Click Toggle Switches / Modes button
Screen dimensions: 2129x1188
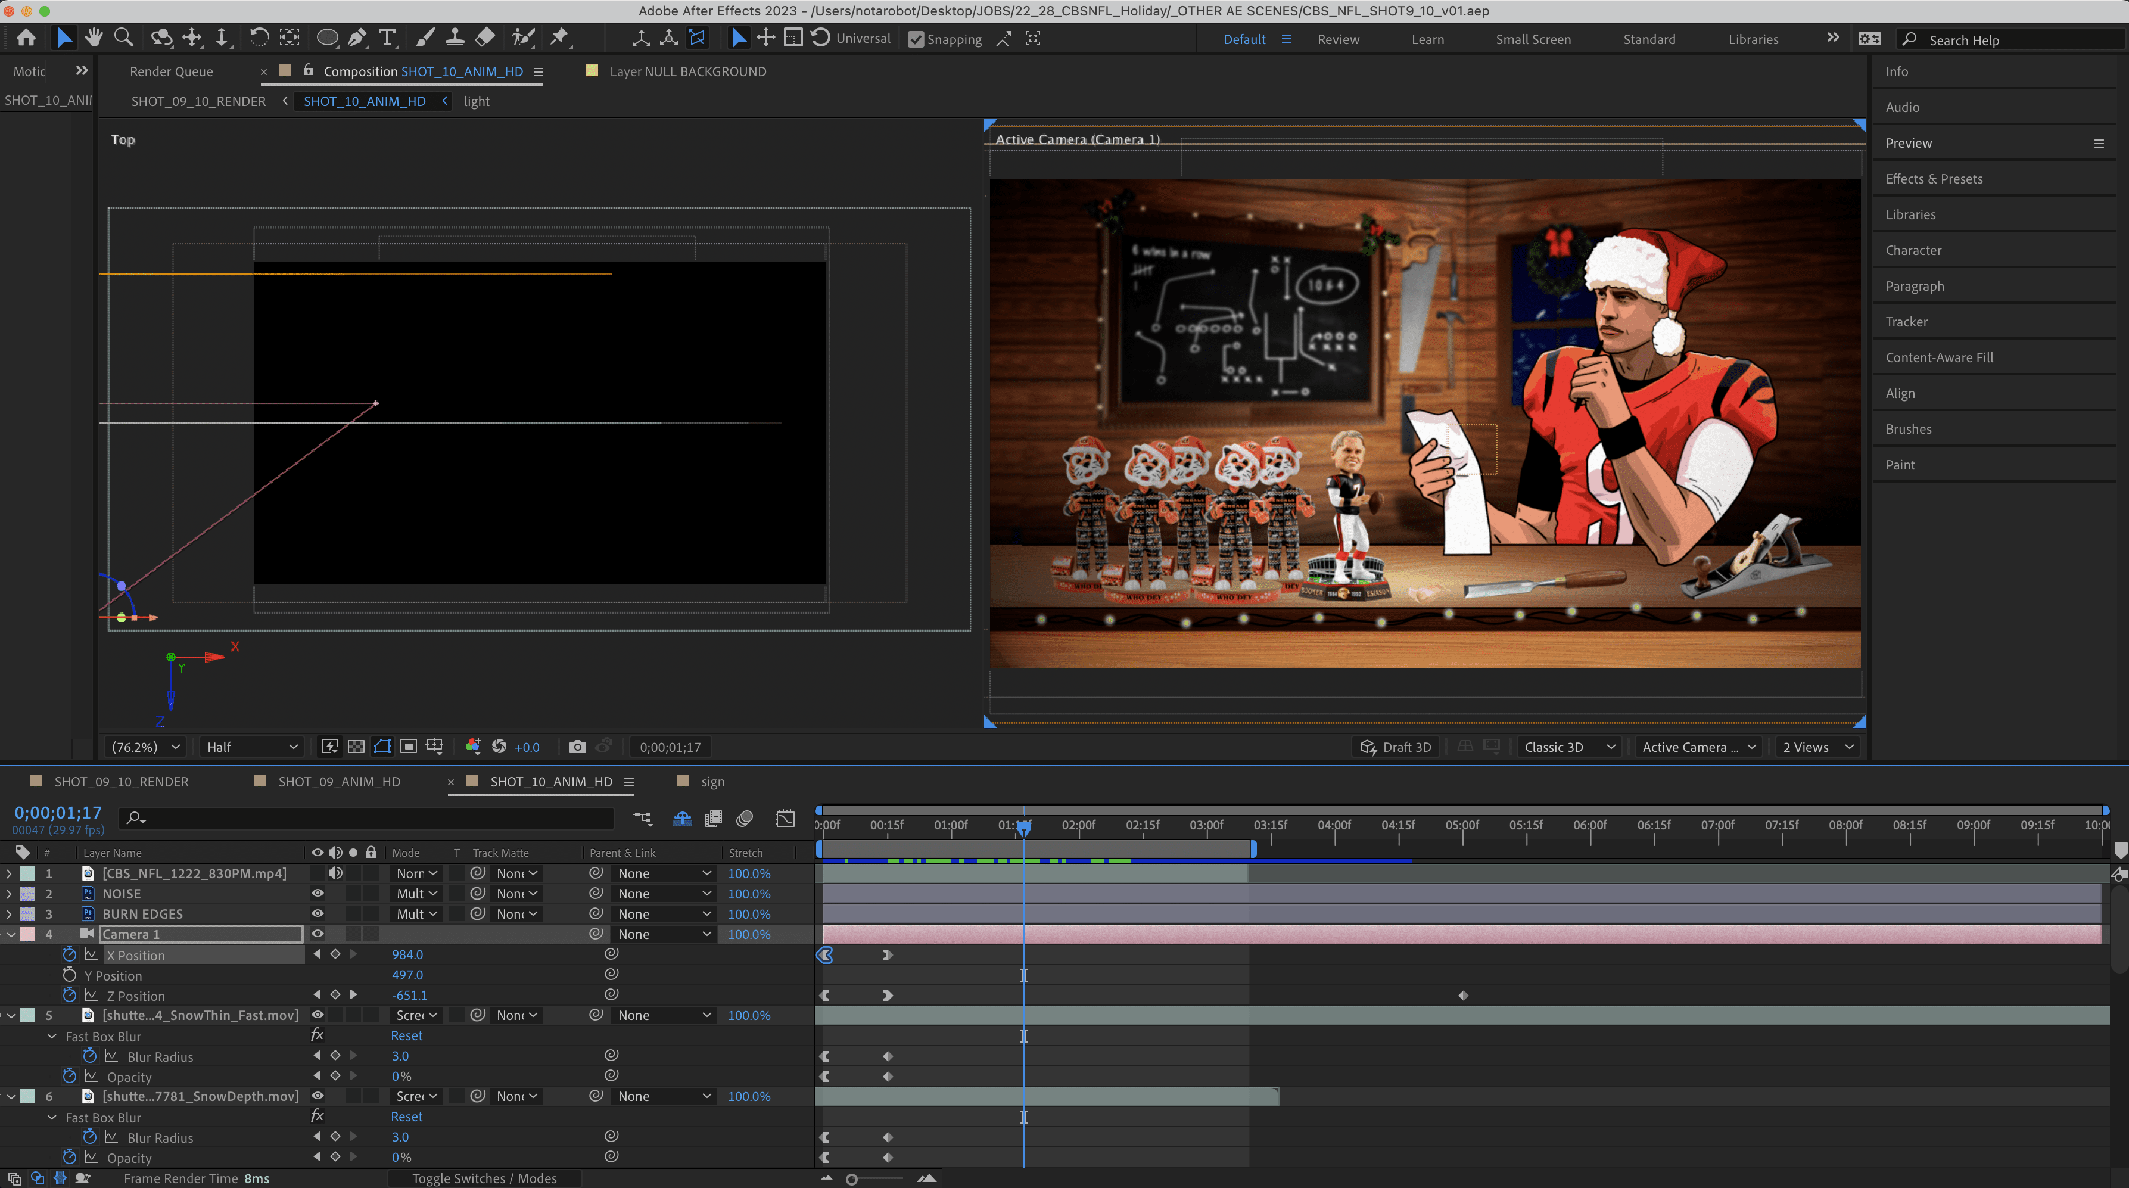[x=484, y=1178]
